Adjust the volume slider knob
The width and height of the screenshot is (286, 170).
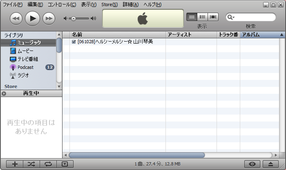tap(73, 19)
